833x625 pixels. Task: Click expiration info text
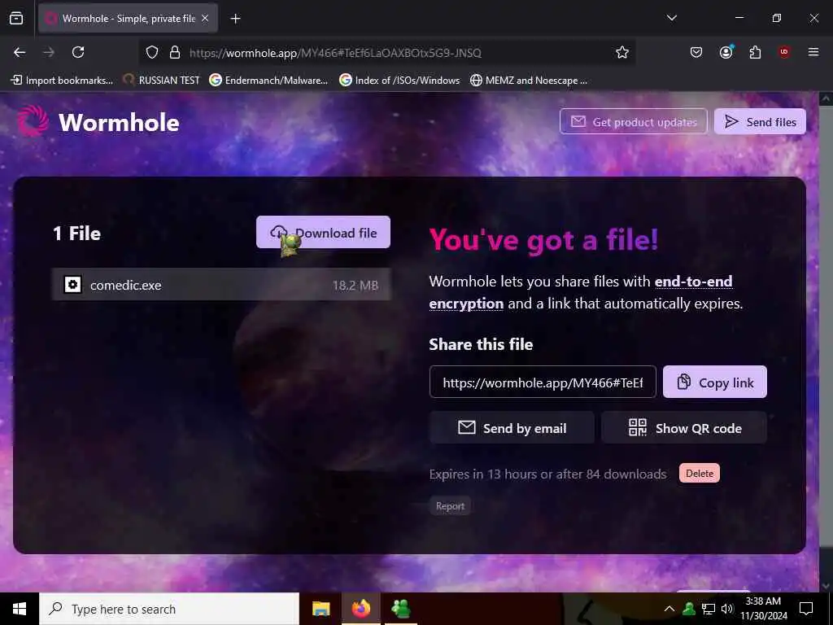click(x=547, y=474)
